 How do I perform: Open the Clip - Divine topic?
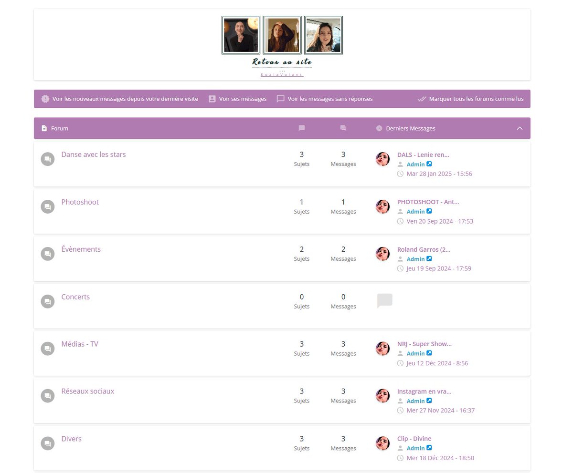pos(414,439)
